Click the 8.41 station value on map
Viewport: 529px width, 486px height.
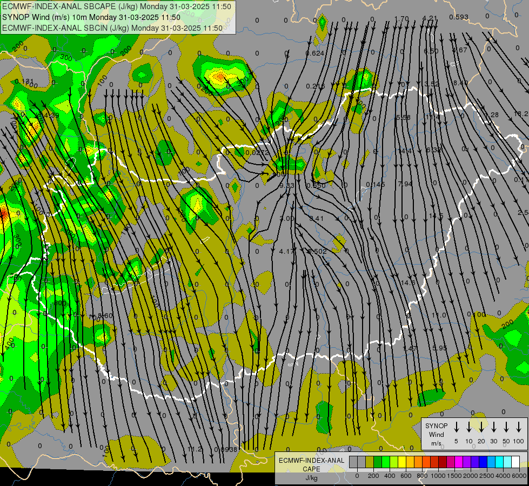(x=316, y=219)
